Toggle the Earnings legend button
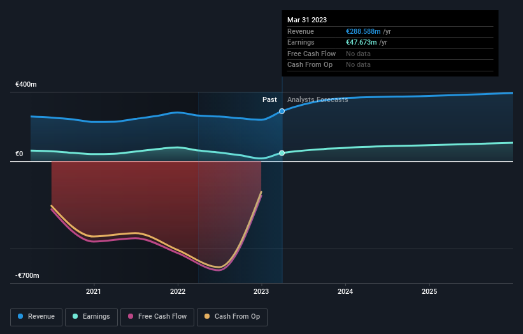This screenshot has height=334, width=523. pos(91,317)
